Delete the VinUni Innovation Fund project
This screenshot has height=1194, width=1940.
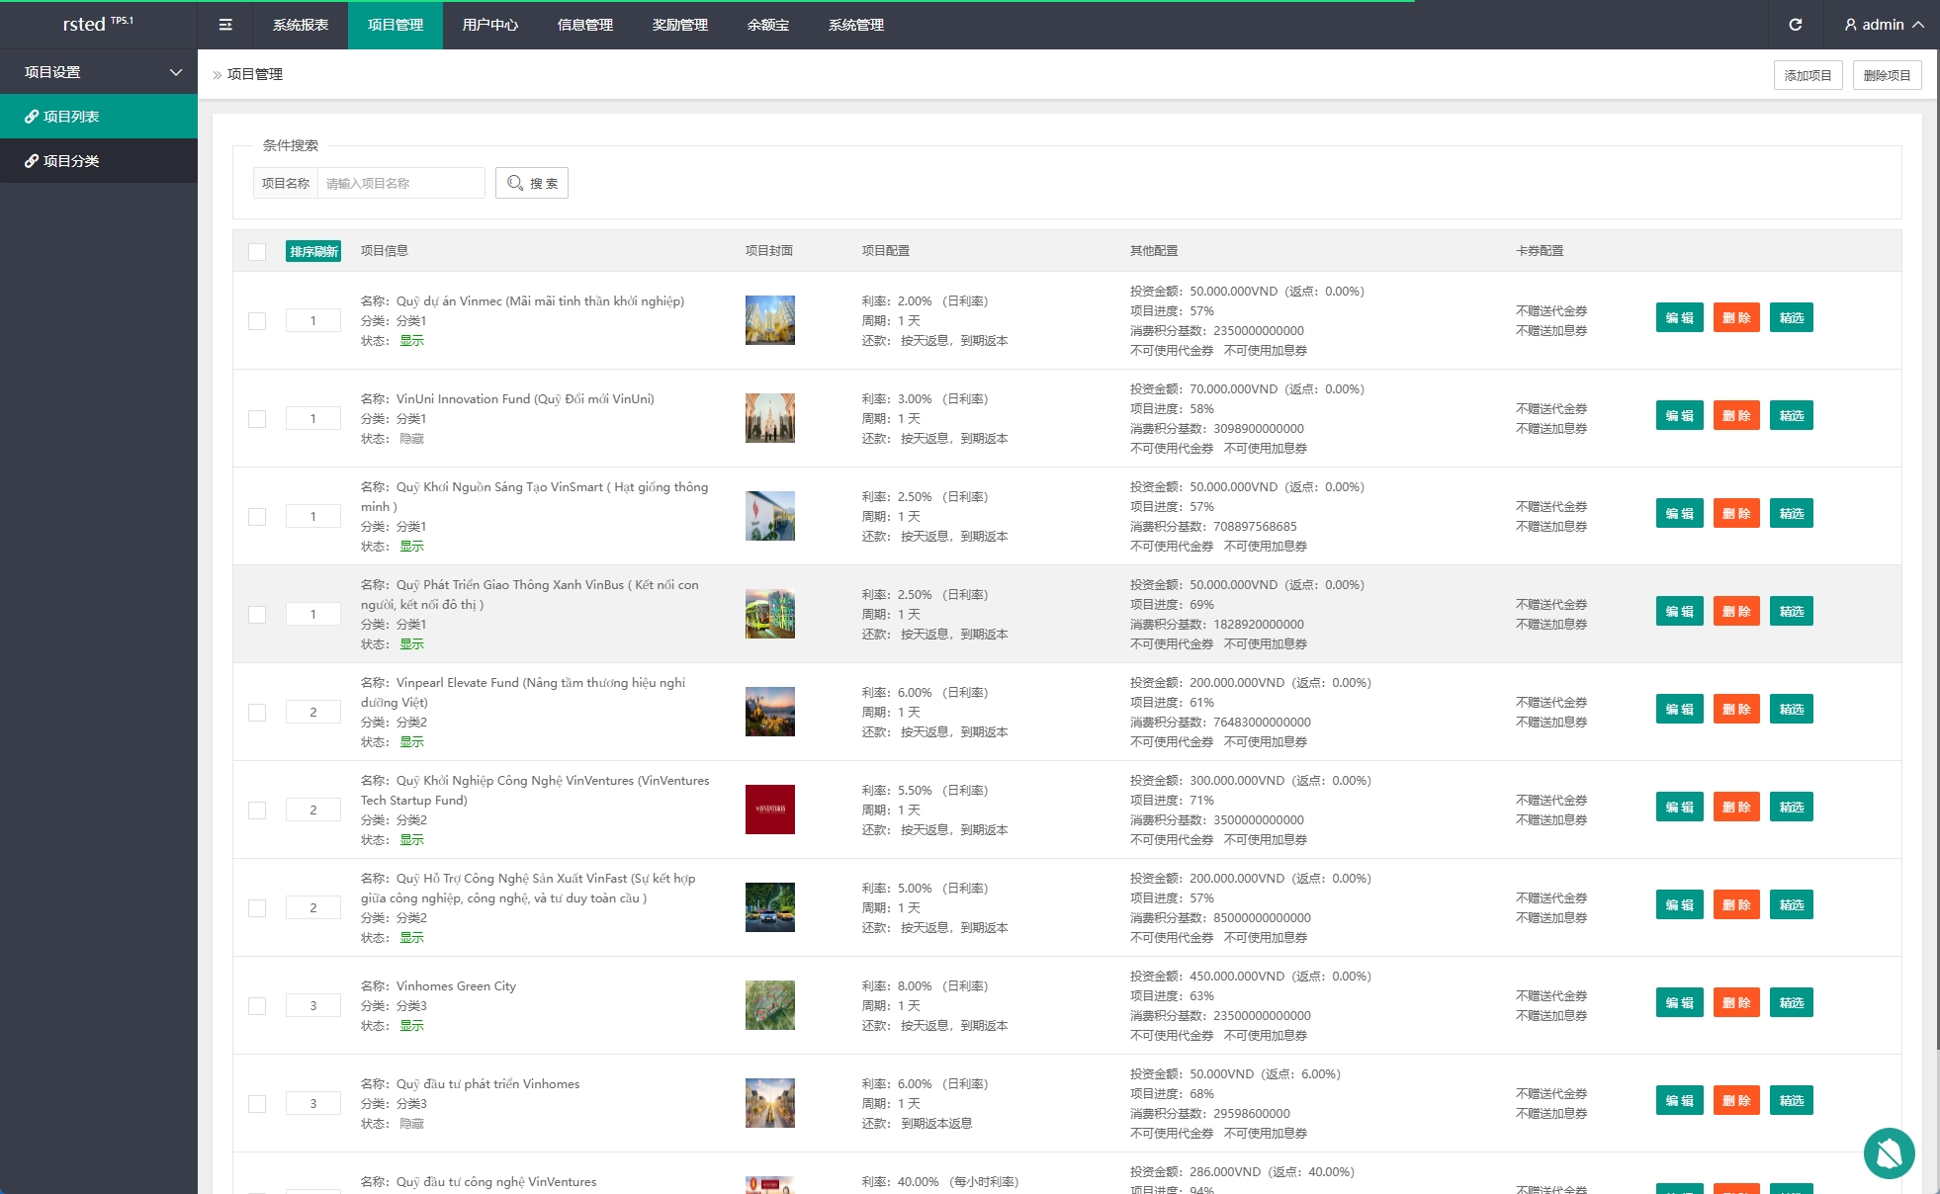1735,416
